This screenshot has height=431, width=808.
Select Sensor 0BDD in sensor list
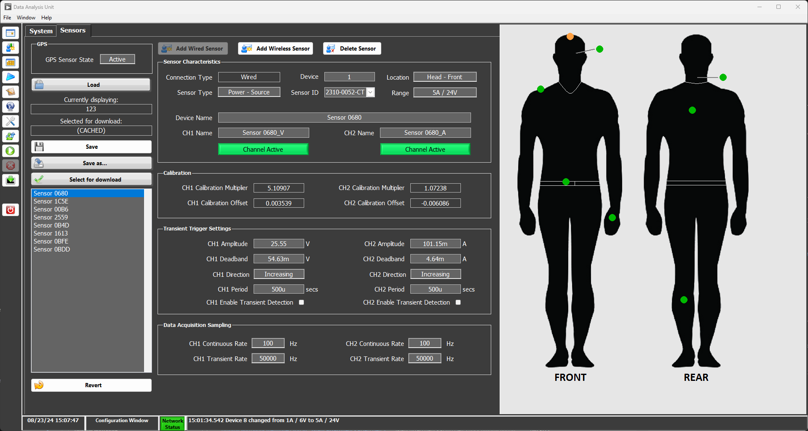point(88,249)
